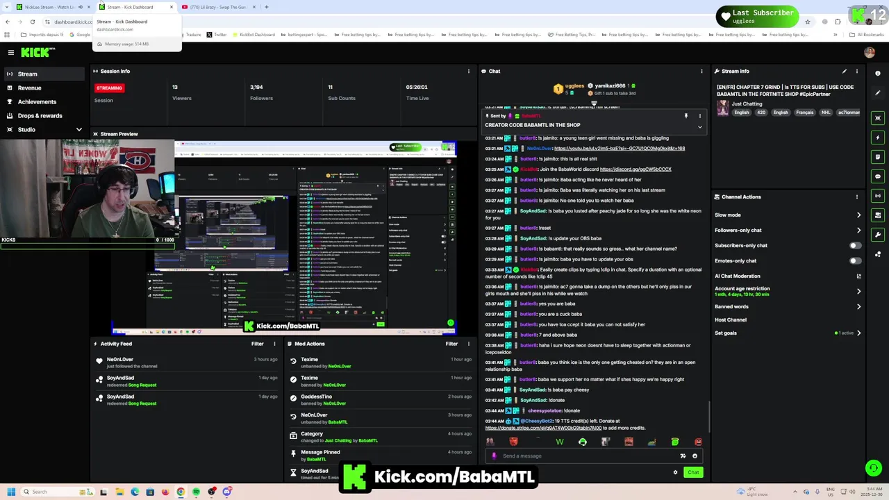Open Activity Feed three-dot menu

pos(274,344)
